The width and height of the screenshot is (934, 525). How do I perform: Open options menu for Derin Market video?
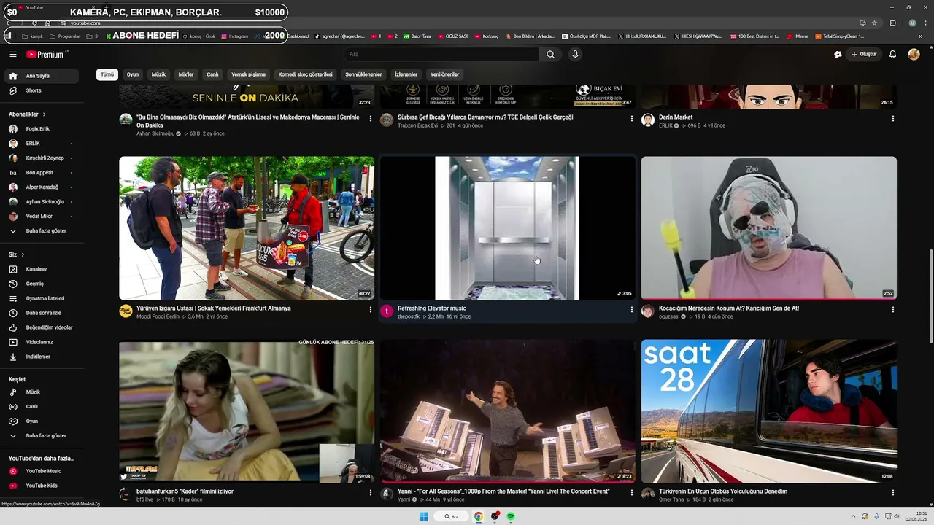coord(893,118)
